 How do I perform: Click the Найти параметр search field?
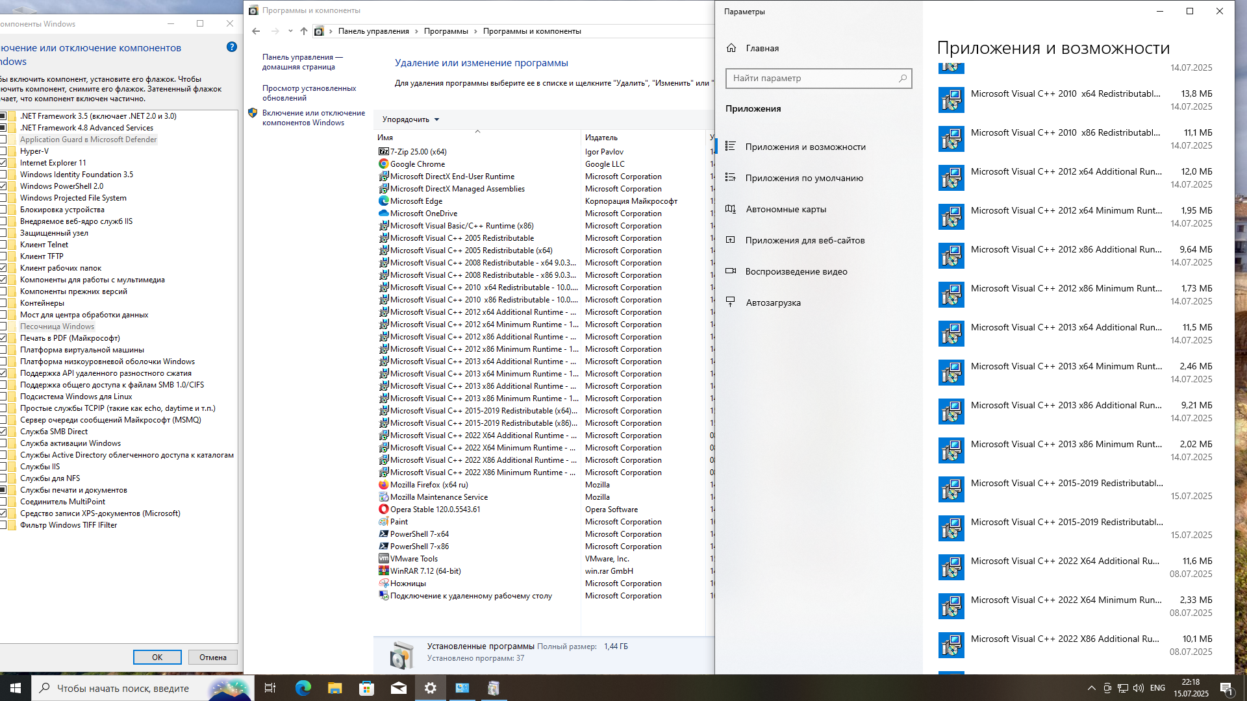(x=818, y=79)
